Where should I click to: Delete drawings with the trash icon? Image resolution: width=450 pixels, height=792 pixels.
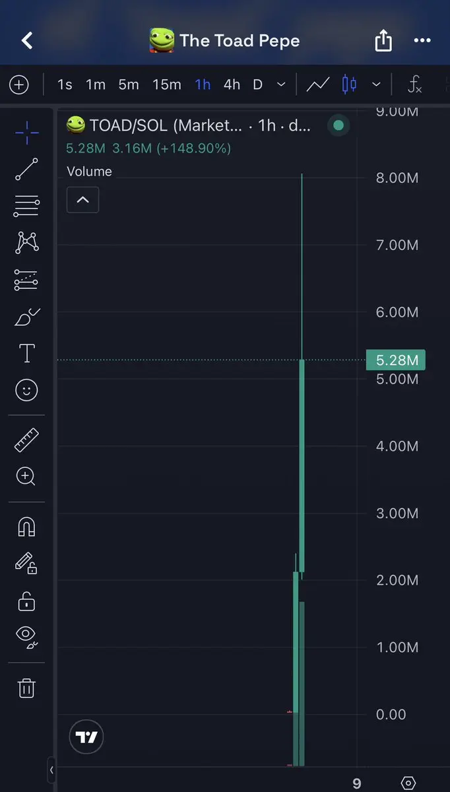click(x=26, y=688)
